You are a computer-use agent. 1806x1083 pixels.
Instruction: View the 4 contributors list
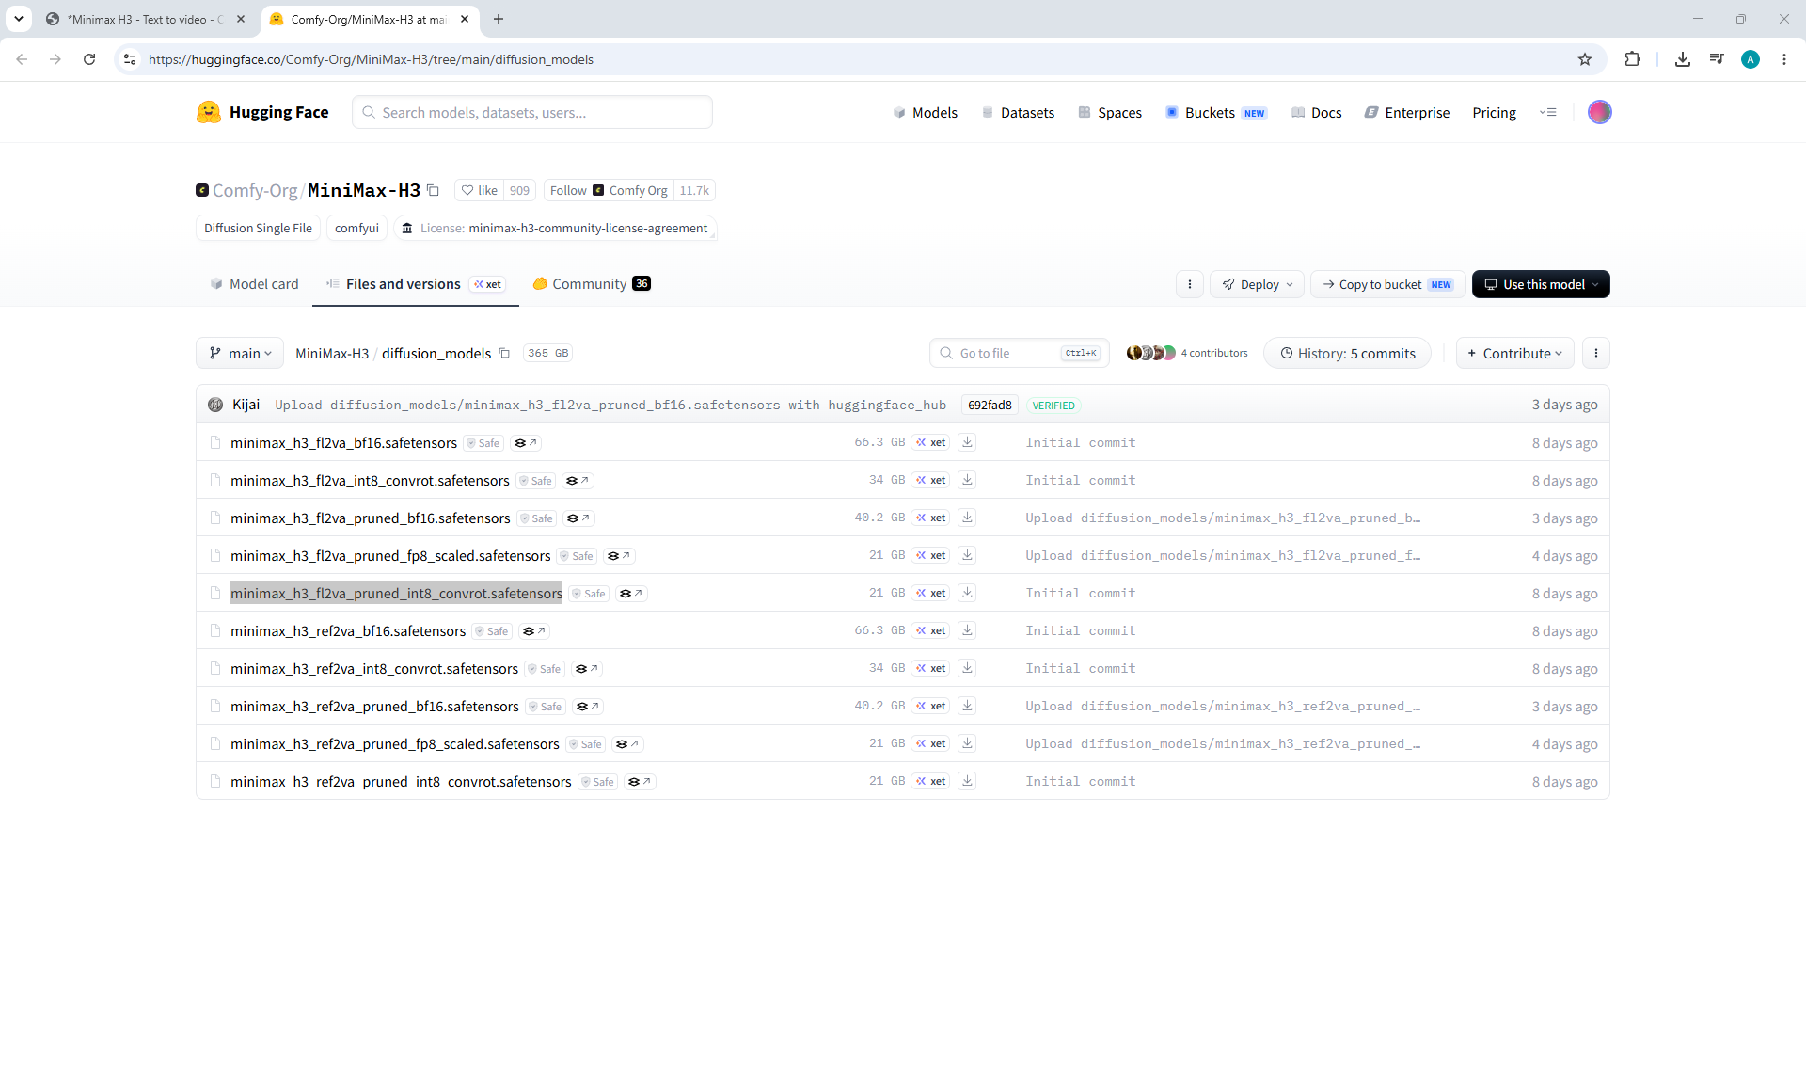point(1187,353)
